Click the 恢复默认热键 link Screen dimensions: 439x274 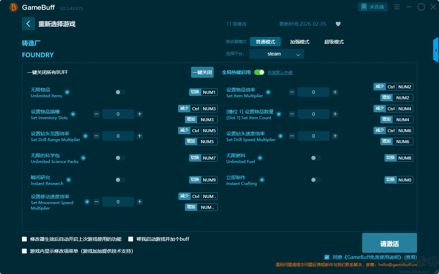[280, 73]
